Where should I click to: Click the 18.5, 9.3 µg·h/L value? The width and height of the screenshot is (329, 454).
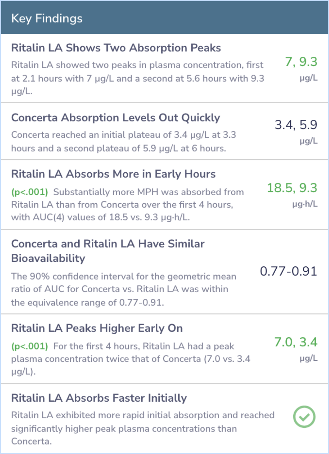[x=292, y=195]
